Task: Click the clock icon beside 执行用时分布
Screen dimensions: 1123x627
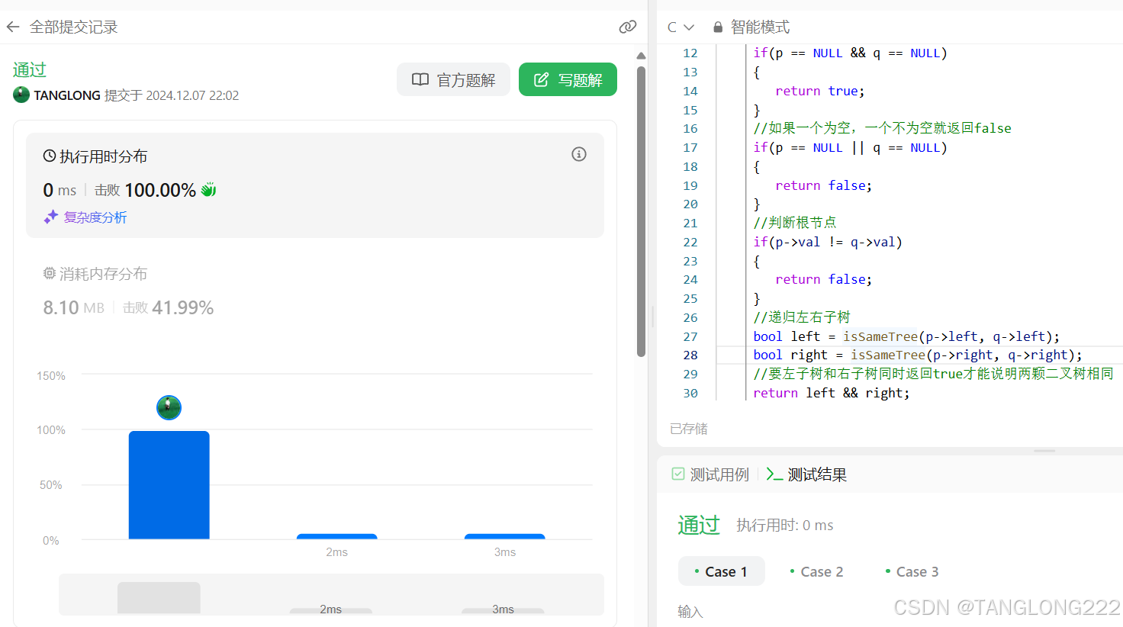Action: [x=50, y=156]
